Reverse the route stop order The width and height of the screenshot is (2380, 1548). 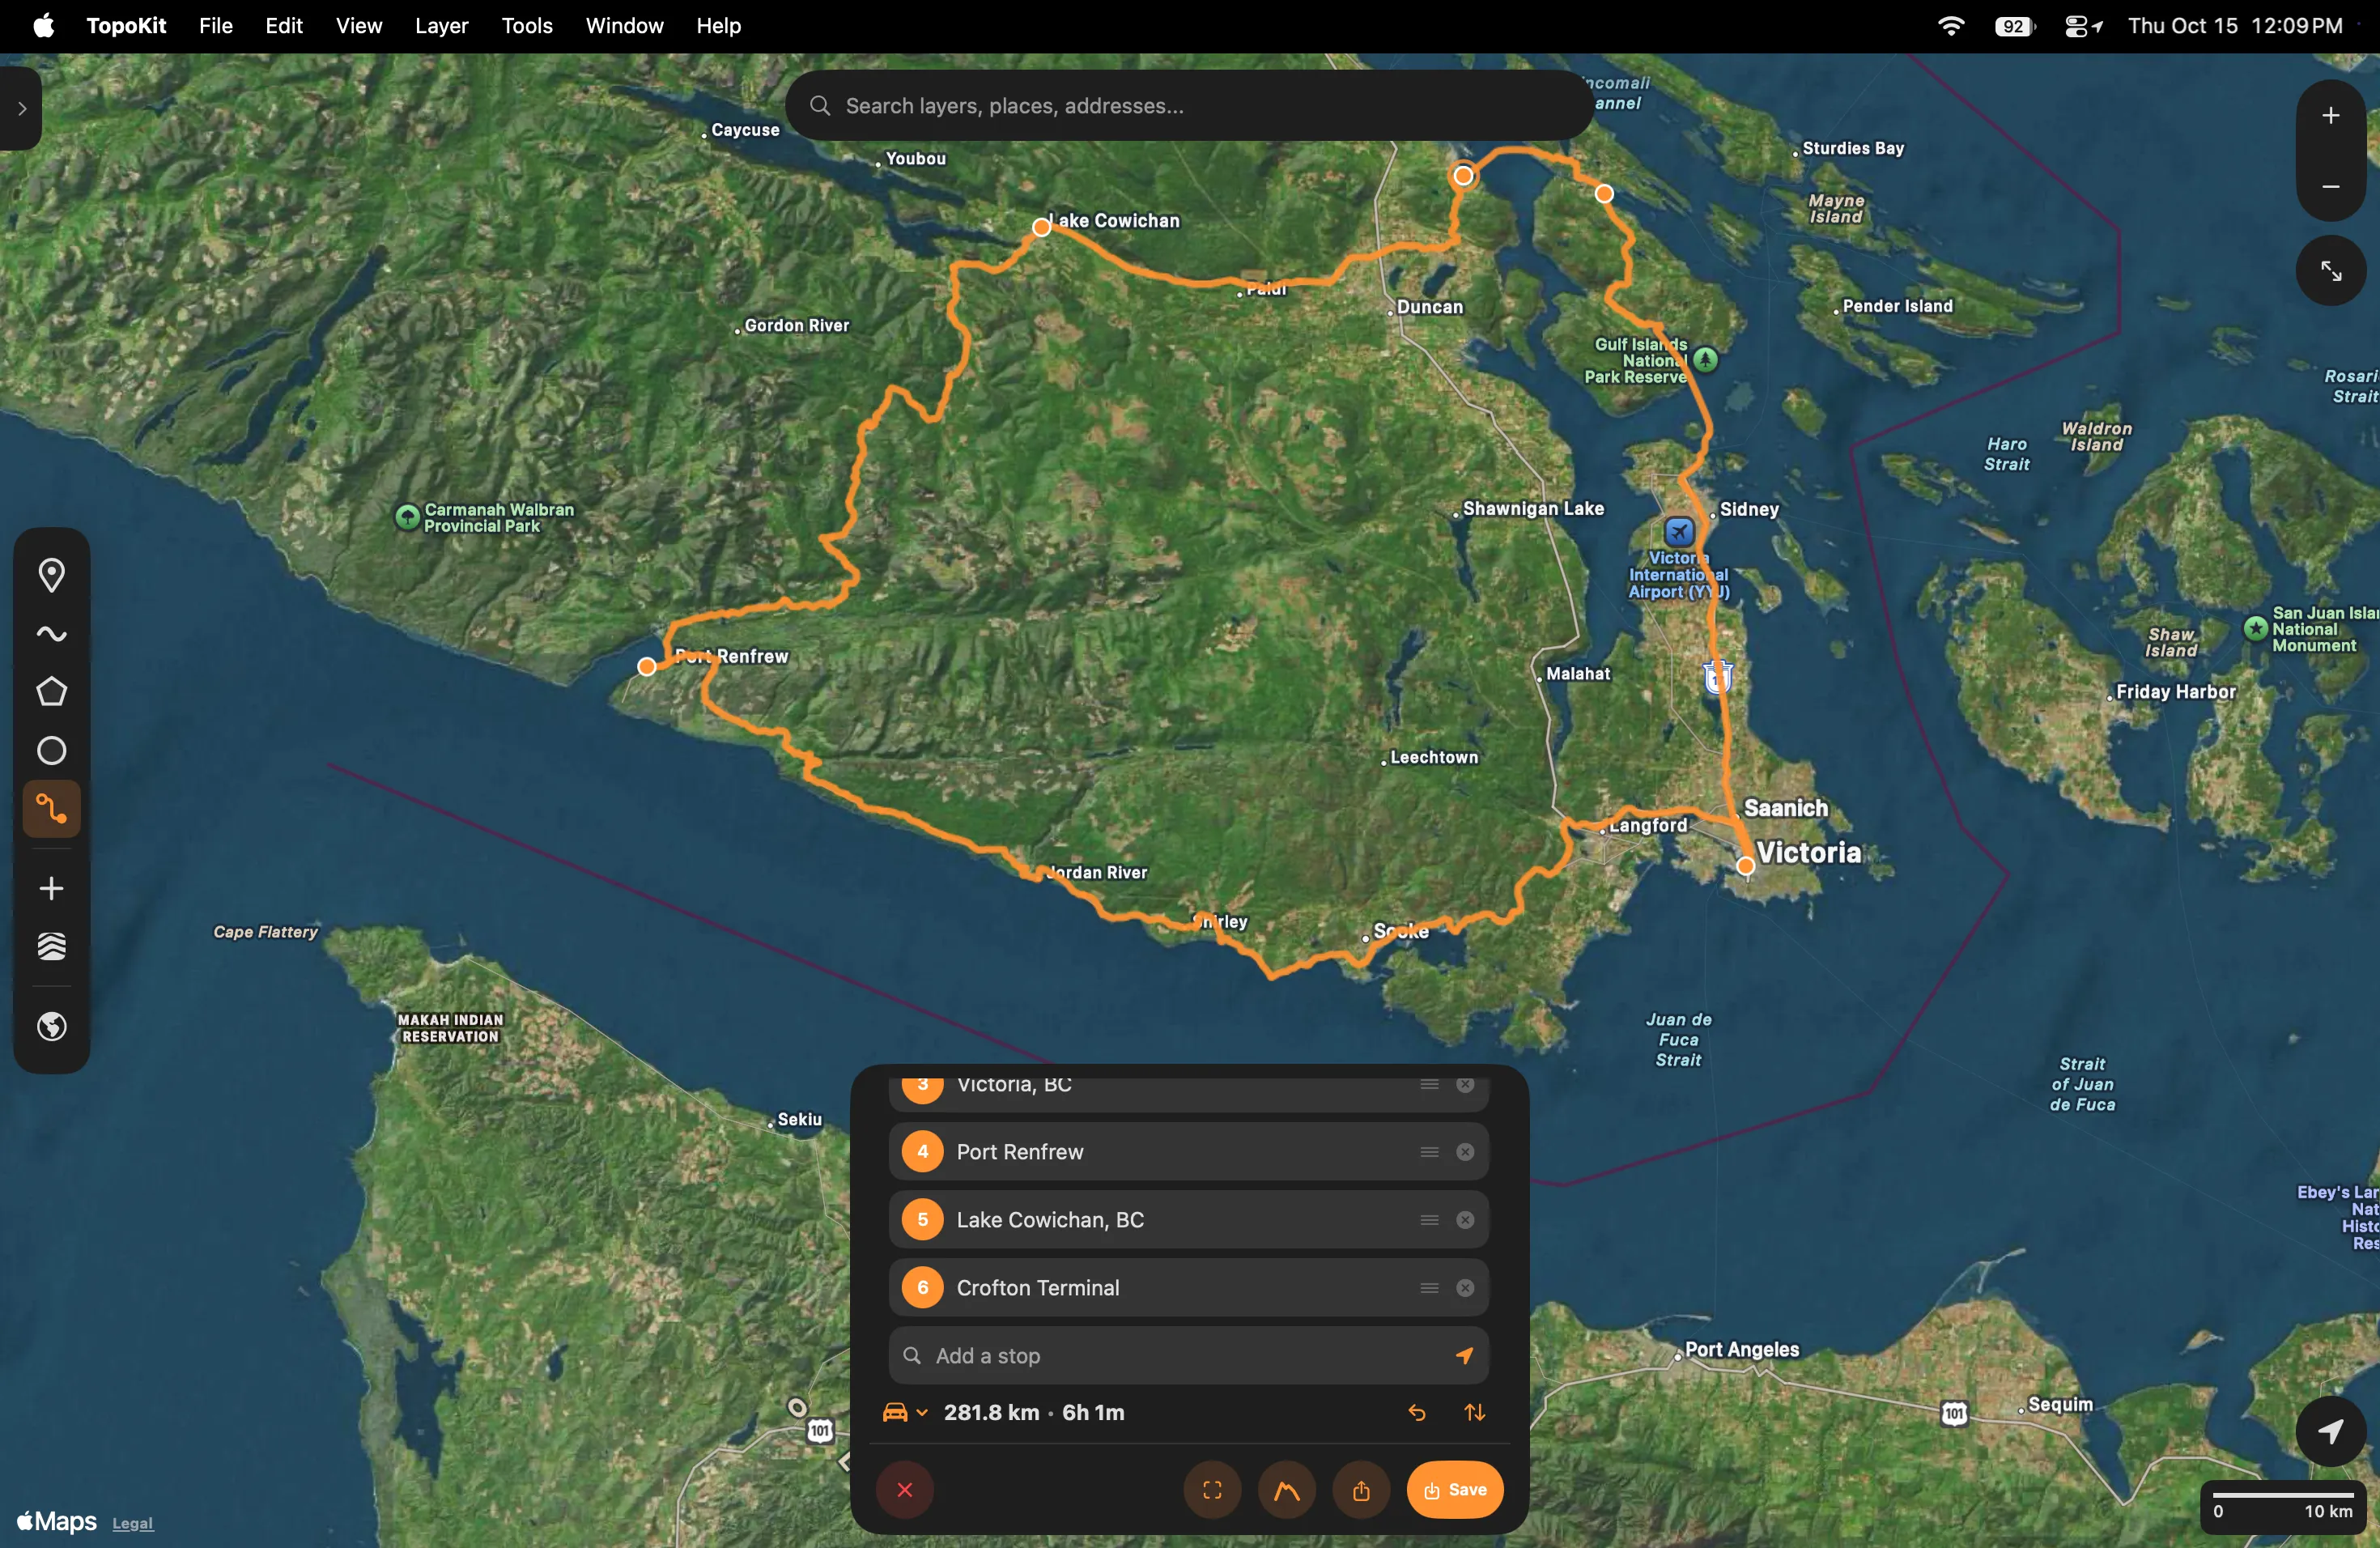click(1474, 1413)
